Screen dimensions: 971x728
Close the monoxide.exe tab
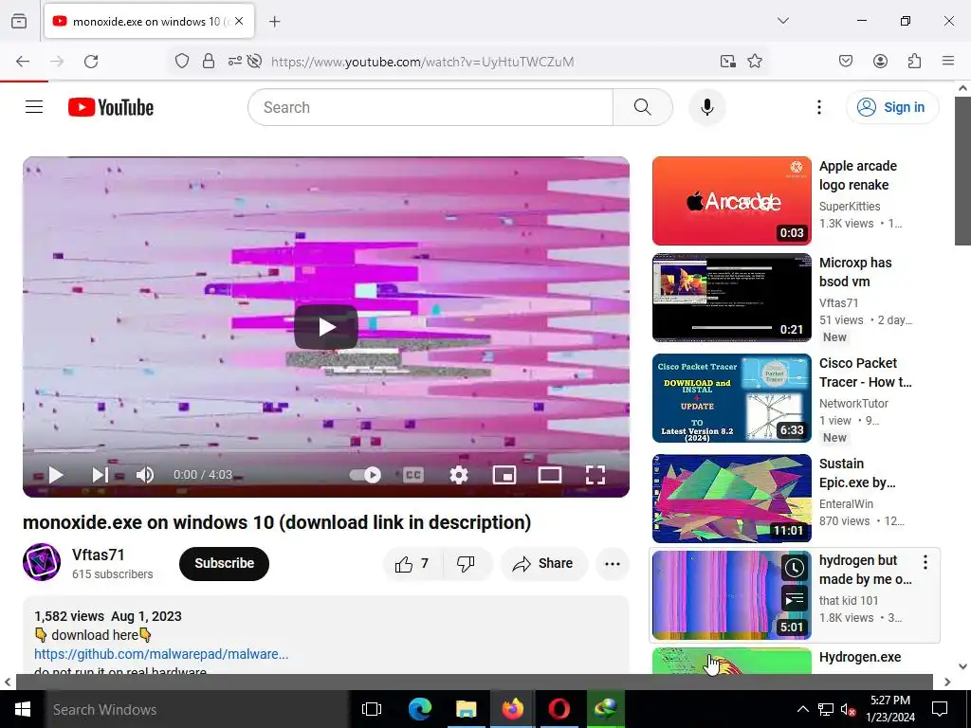coord(239,21)
